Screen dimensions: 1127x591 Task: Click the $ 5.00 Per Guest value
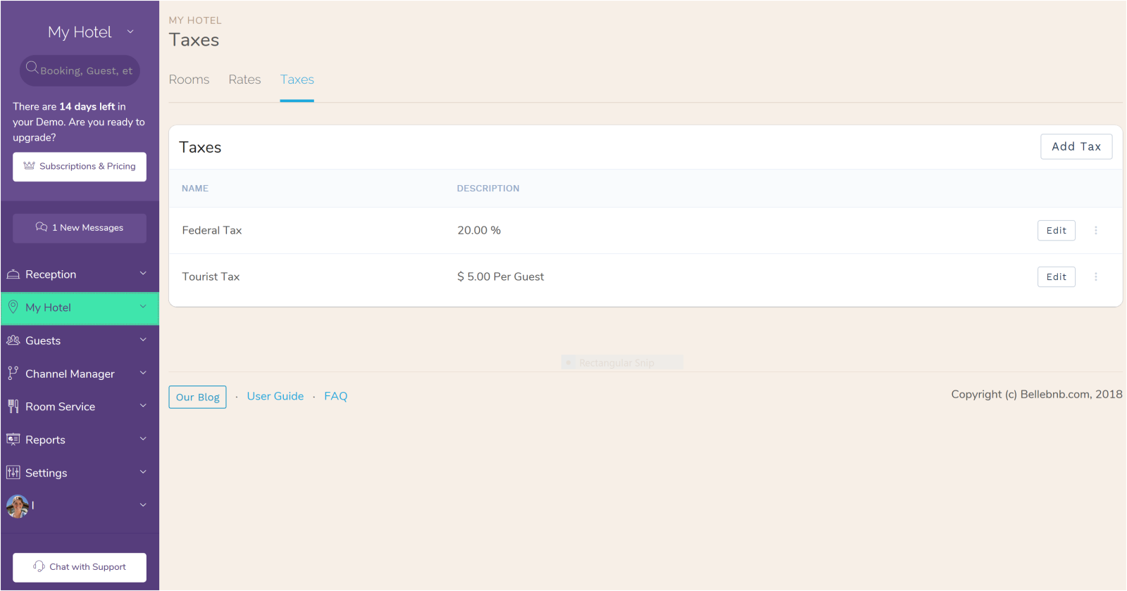[x=501, y=277]
